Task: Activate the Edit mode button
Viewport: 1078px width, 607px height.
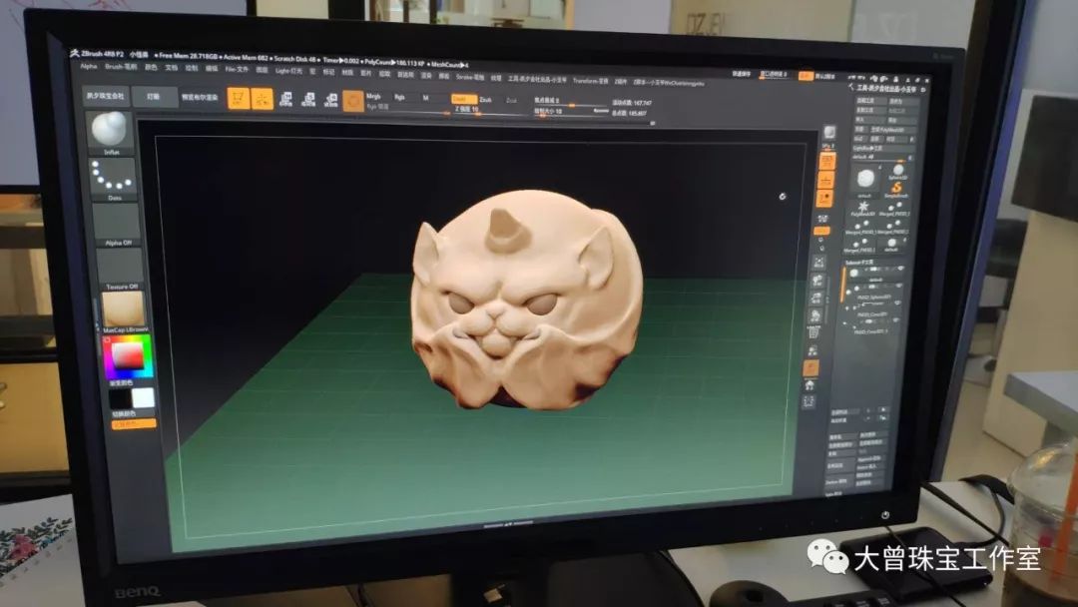Action: coord(239,98)
